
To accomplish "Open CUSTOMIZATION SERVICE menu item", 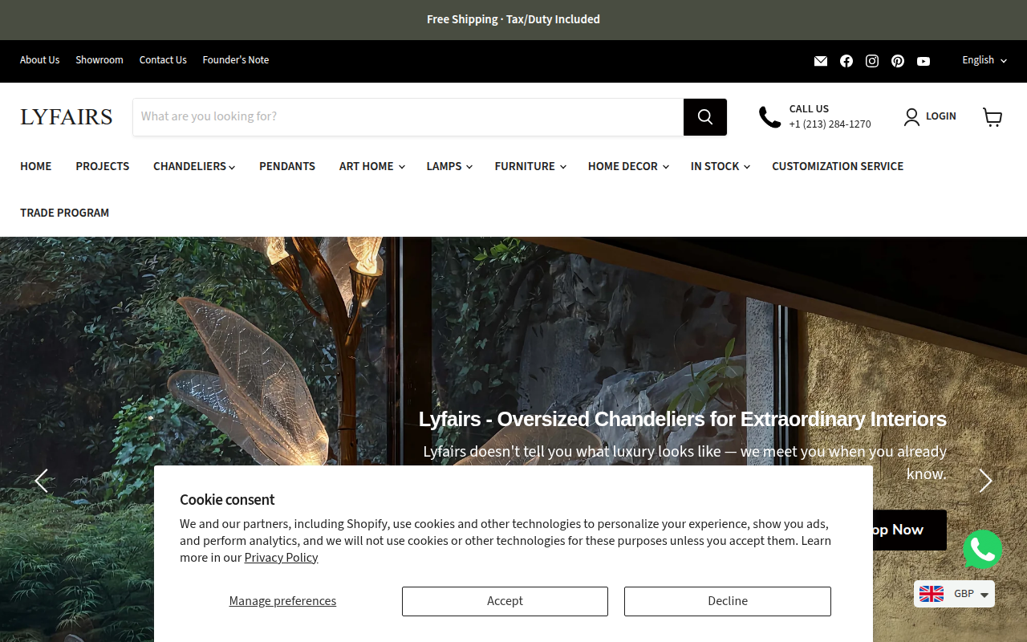I will [x=838, y=166].
